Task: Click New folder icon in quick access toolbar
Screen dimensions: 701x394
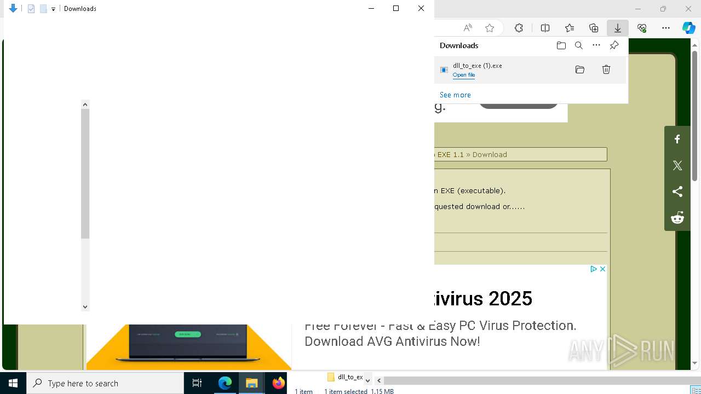Action: pos(43,9)
